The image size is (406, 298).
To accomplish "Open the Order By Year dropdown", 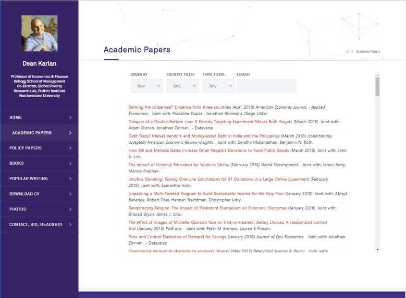I will tap(147, 86).
